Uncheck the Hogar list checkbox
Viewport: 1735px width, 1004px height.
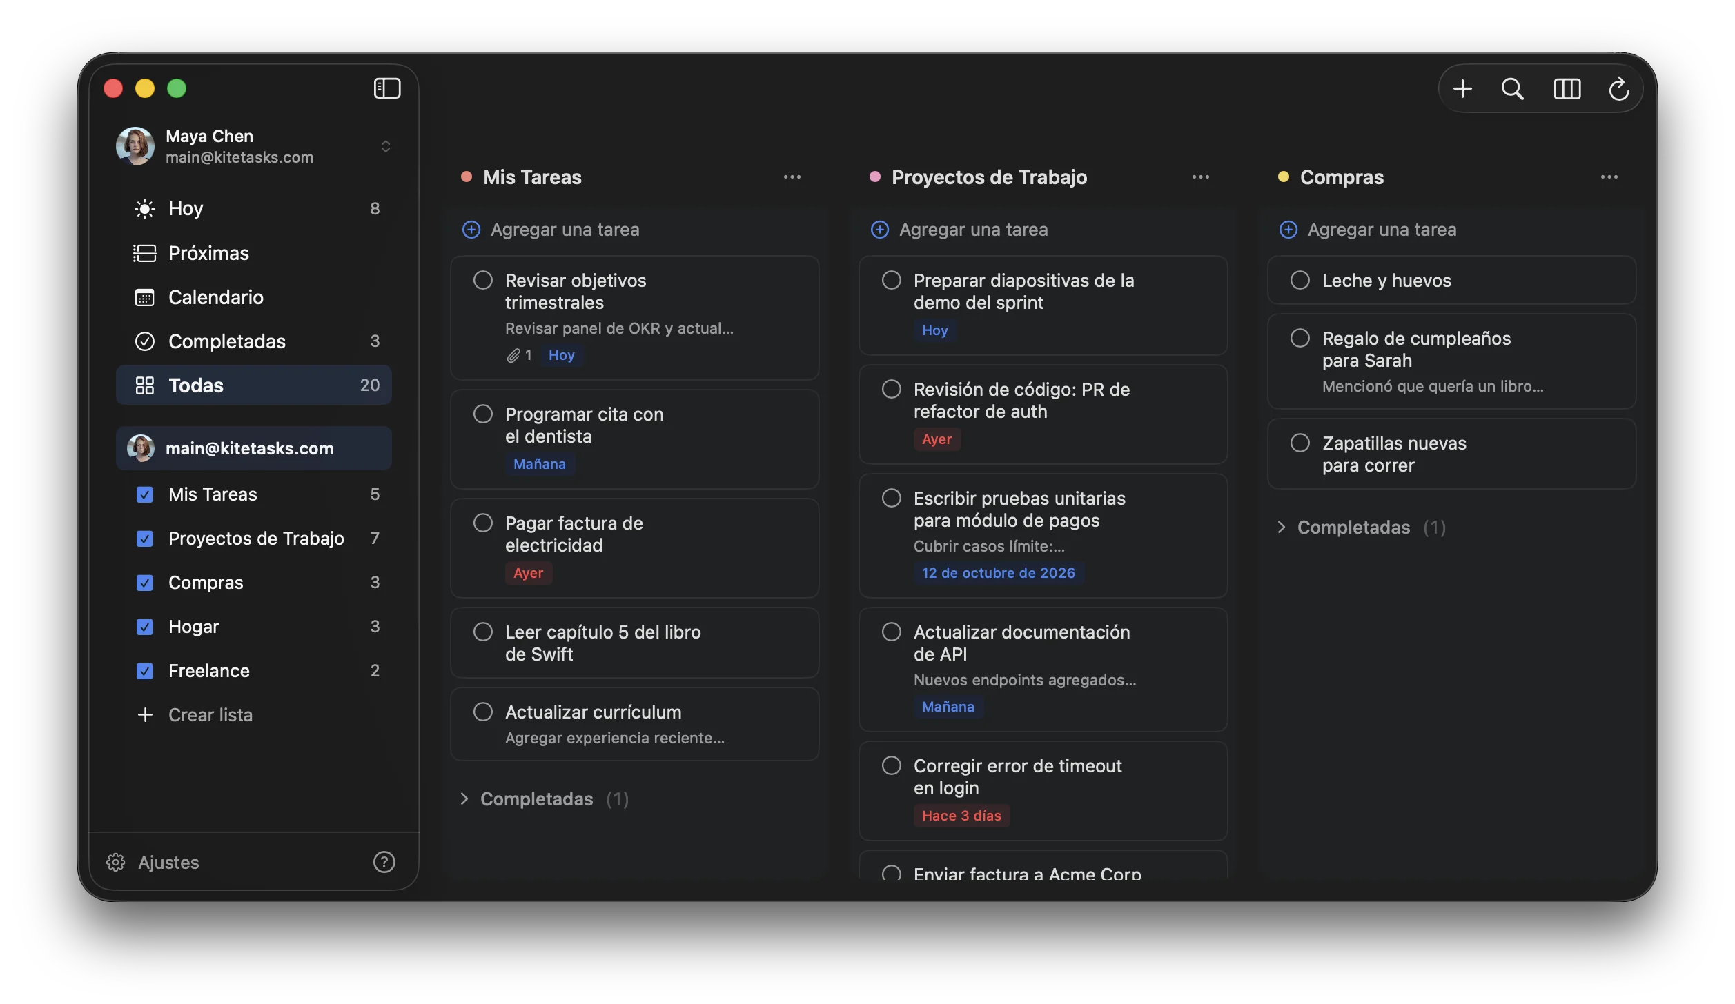144,627
